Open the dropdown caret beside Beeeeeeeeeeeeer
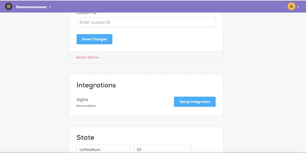This screenshot has height=153, width=306. tap(50, 7)
